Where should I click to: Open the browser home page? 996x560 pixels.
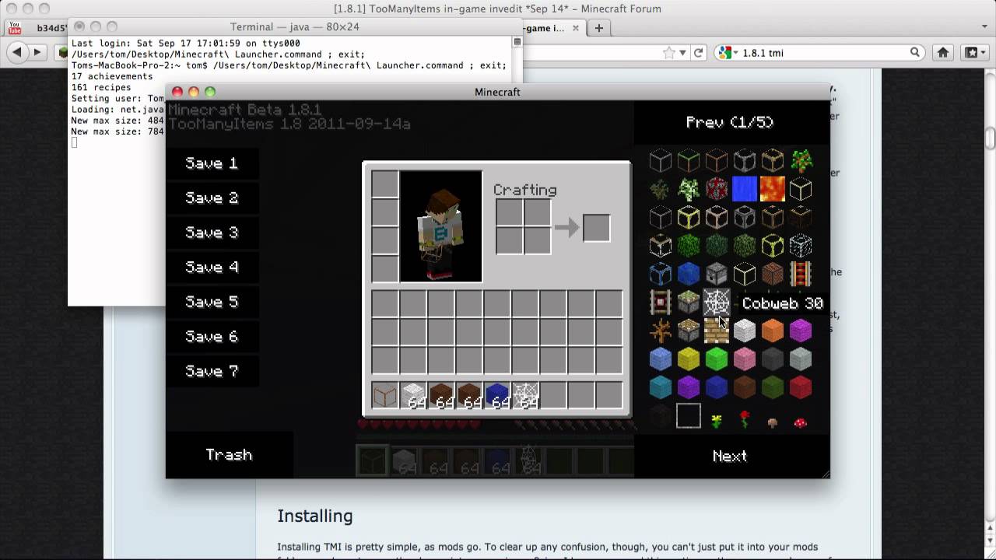(x=943, y=53)
